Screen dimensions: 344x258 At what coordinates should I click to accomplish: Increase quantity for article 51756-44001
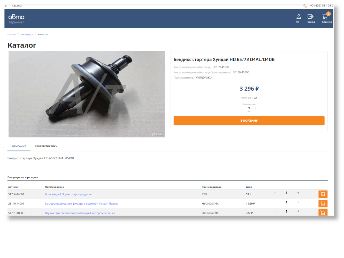pyautogui.click(x=298, y=193)
